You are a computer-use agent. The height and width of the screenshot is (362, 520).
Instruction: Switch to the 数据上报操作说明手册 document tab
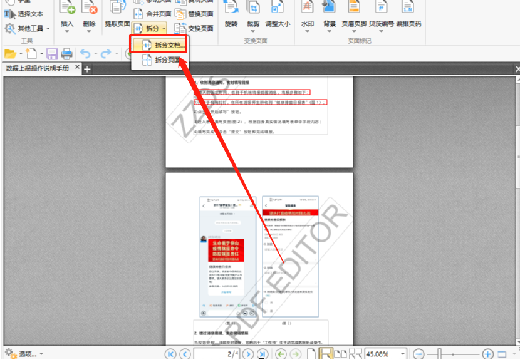(x=37, y=68)
